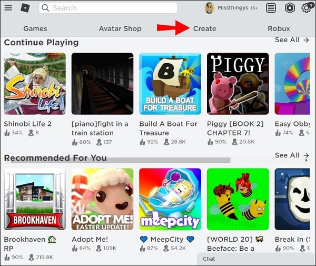This screenshot has height=266, width=316.
Task: Click thumbs-up icon under Build A Boat
Action: click(x=143, y=142)
